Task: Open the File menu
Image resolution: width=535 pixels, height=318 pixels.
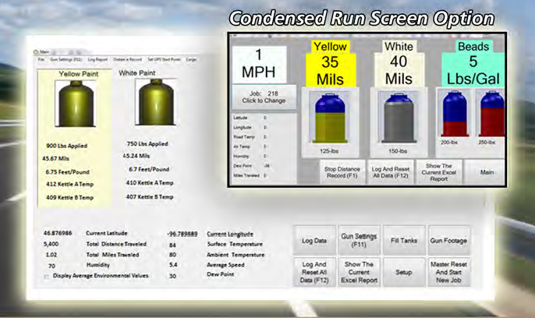Action: click(x=41, y=59)
